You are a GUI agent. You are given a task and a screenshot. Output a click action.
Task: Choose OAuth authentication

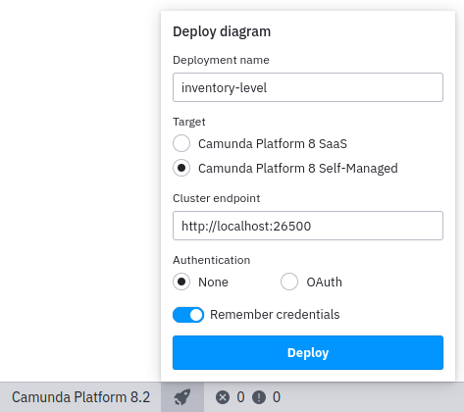(x=289, y=282)
